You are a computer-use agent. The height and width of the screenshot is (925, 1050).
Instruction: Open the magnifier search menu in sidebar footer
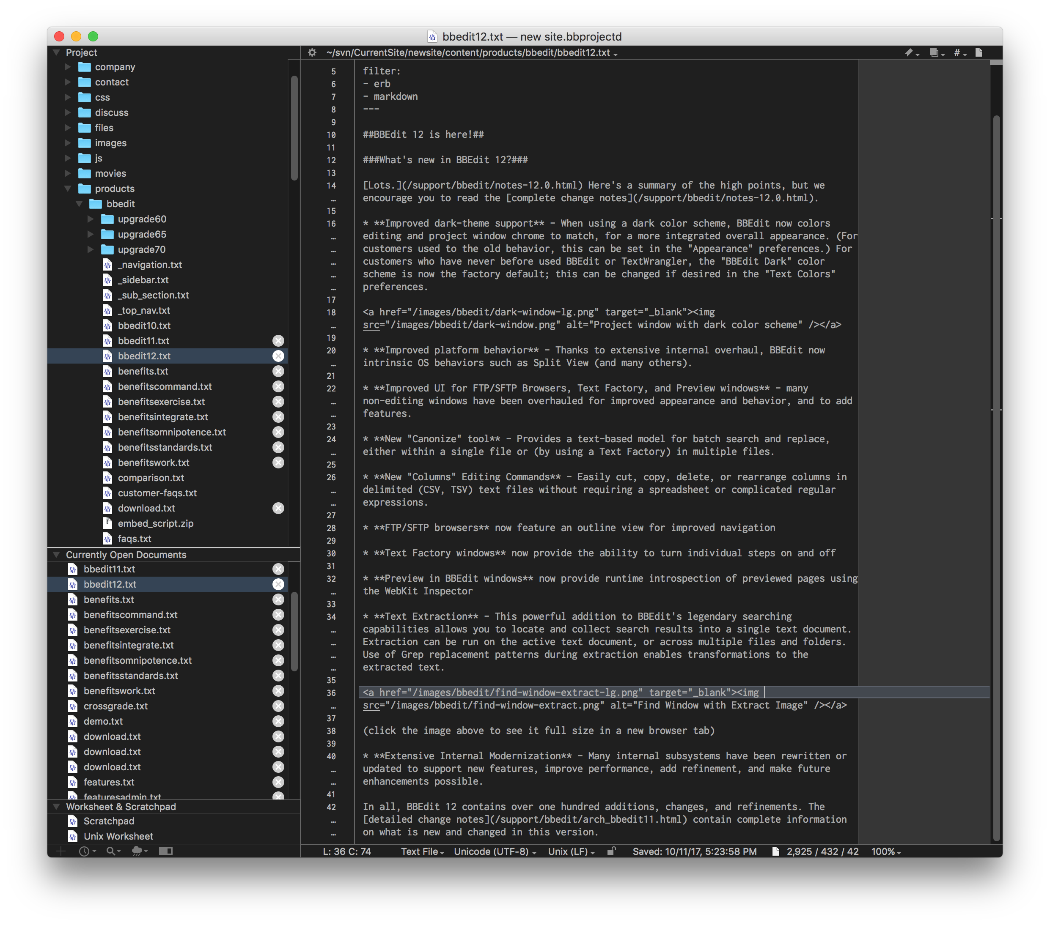pos(113,851)
